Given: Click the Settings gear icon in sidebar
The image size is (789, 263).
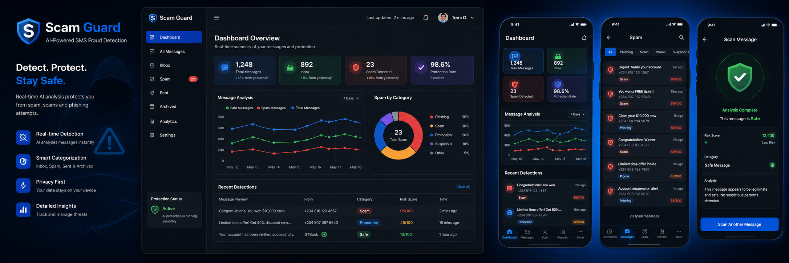Looking at the screenshot, I should [x=152, y=135].
